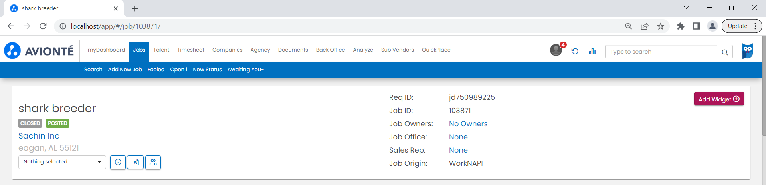Go to the Talent tab
This screenshot has width=766, height=185.
coord(161,50)
